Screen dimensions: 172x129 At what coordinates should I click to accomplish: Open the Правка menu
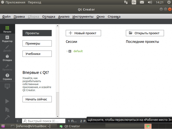[x=19, y=17]
